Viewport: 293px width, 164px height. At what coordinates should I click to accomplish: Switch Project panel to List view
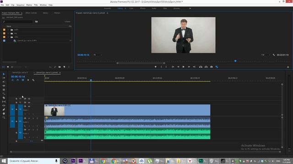coord(3,67)
